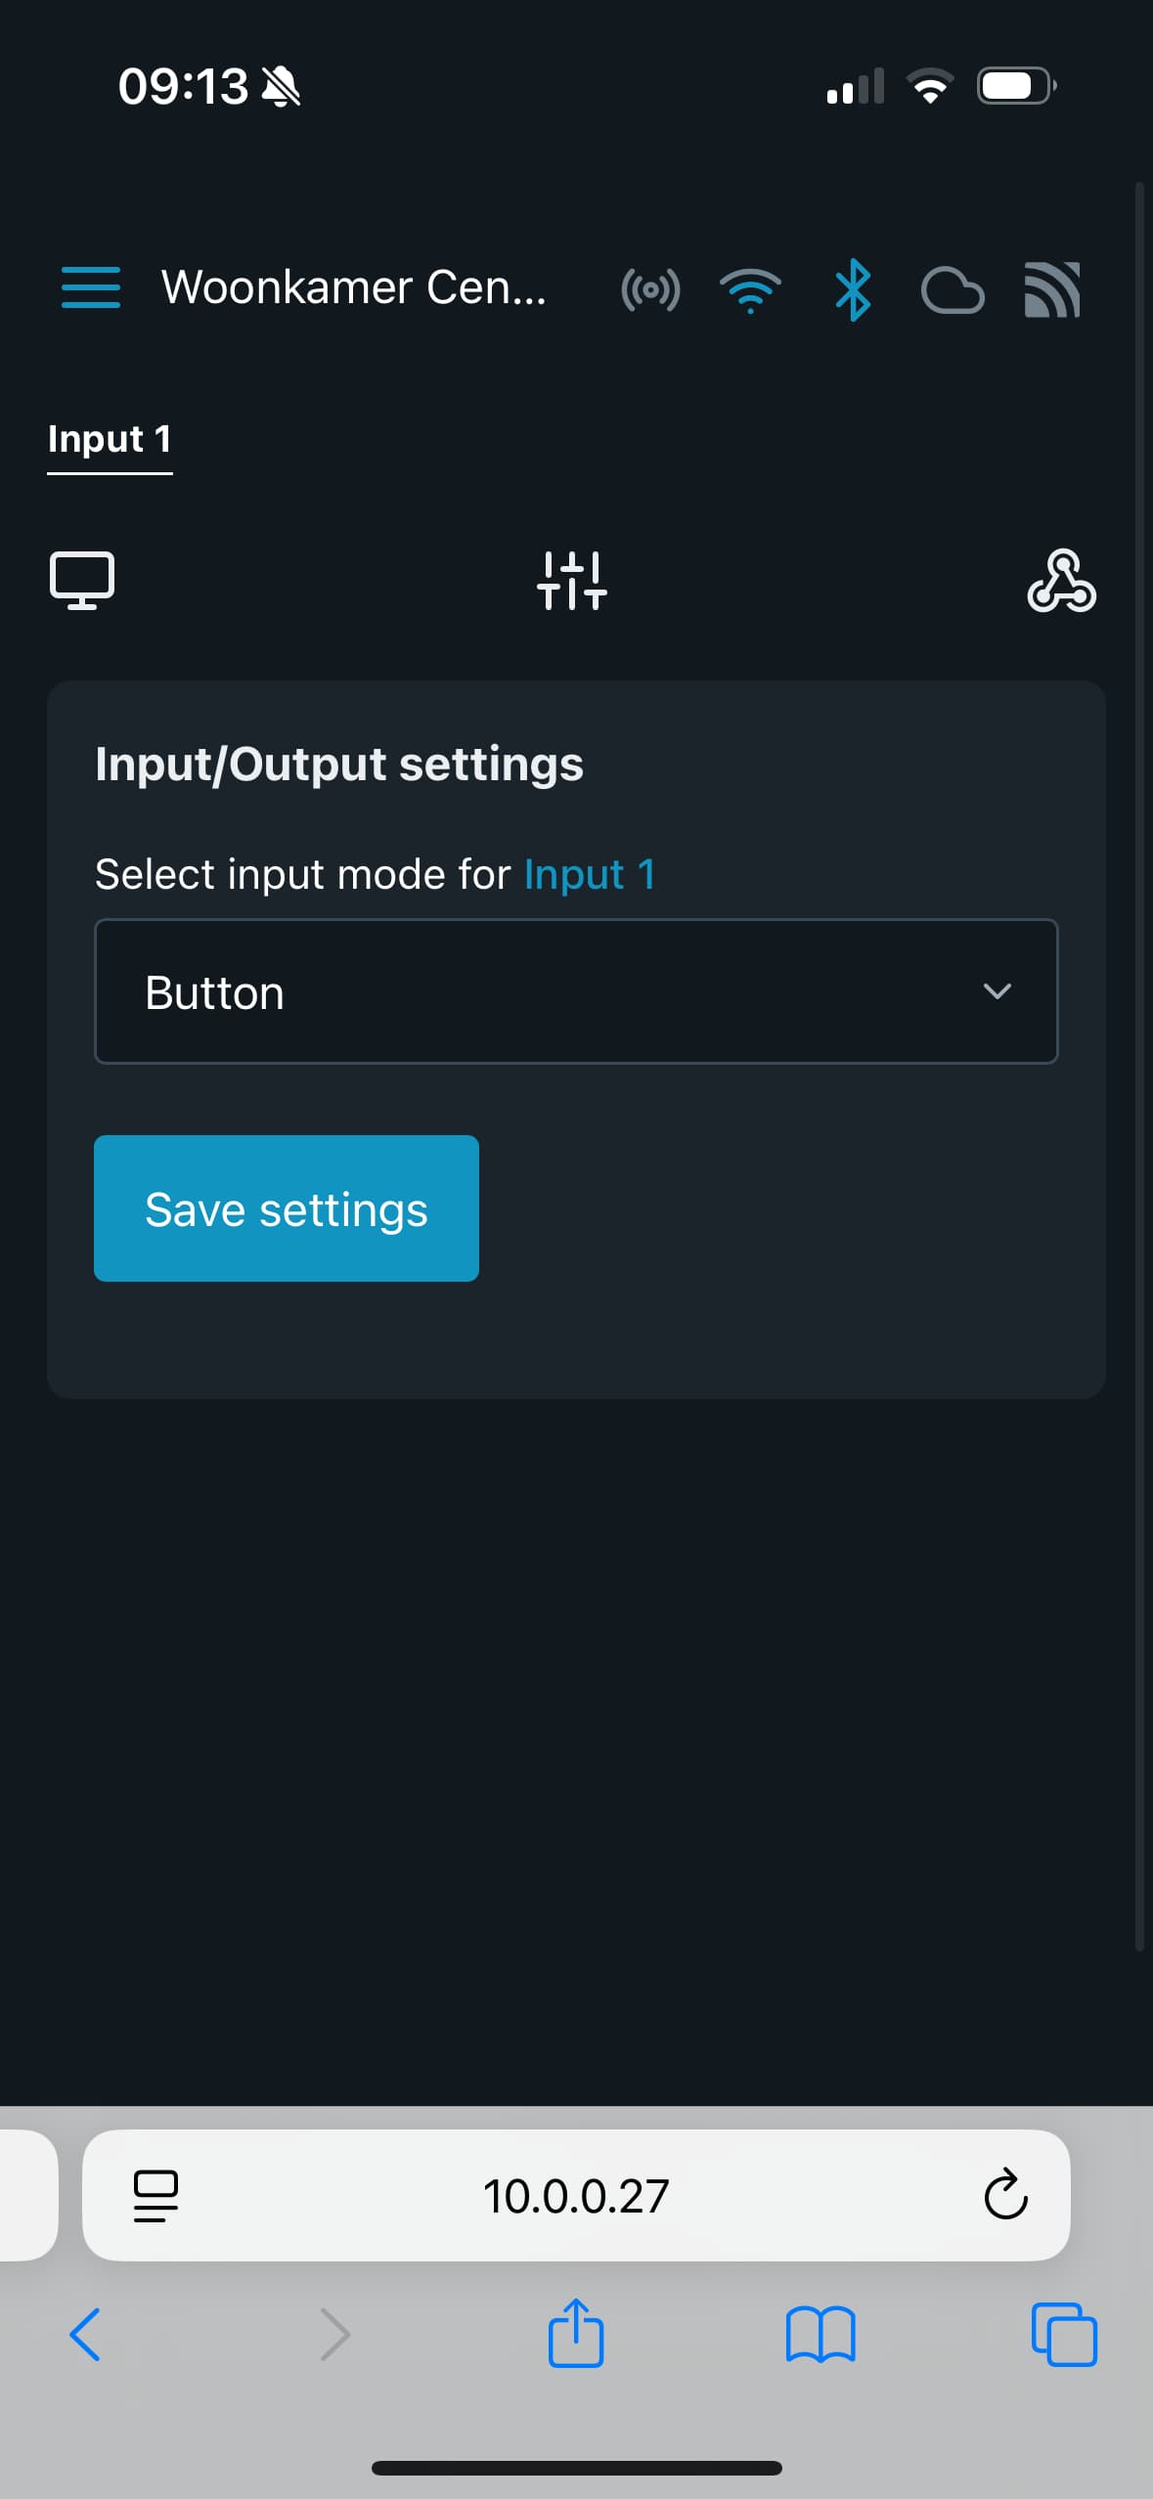
Task: Tap the 10.0.0.27 address bar
Action: pyautogui.click(x=575, y=2196)
